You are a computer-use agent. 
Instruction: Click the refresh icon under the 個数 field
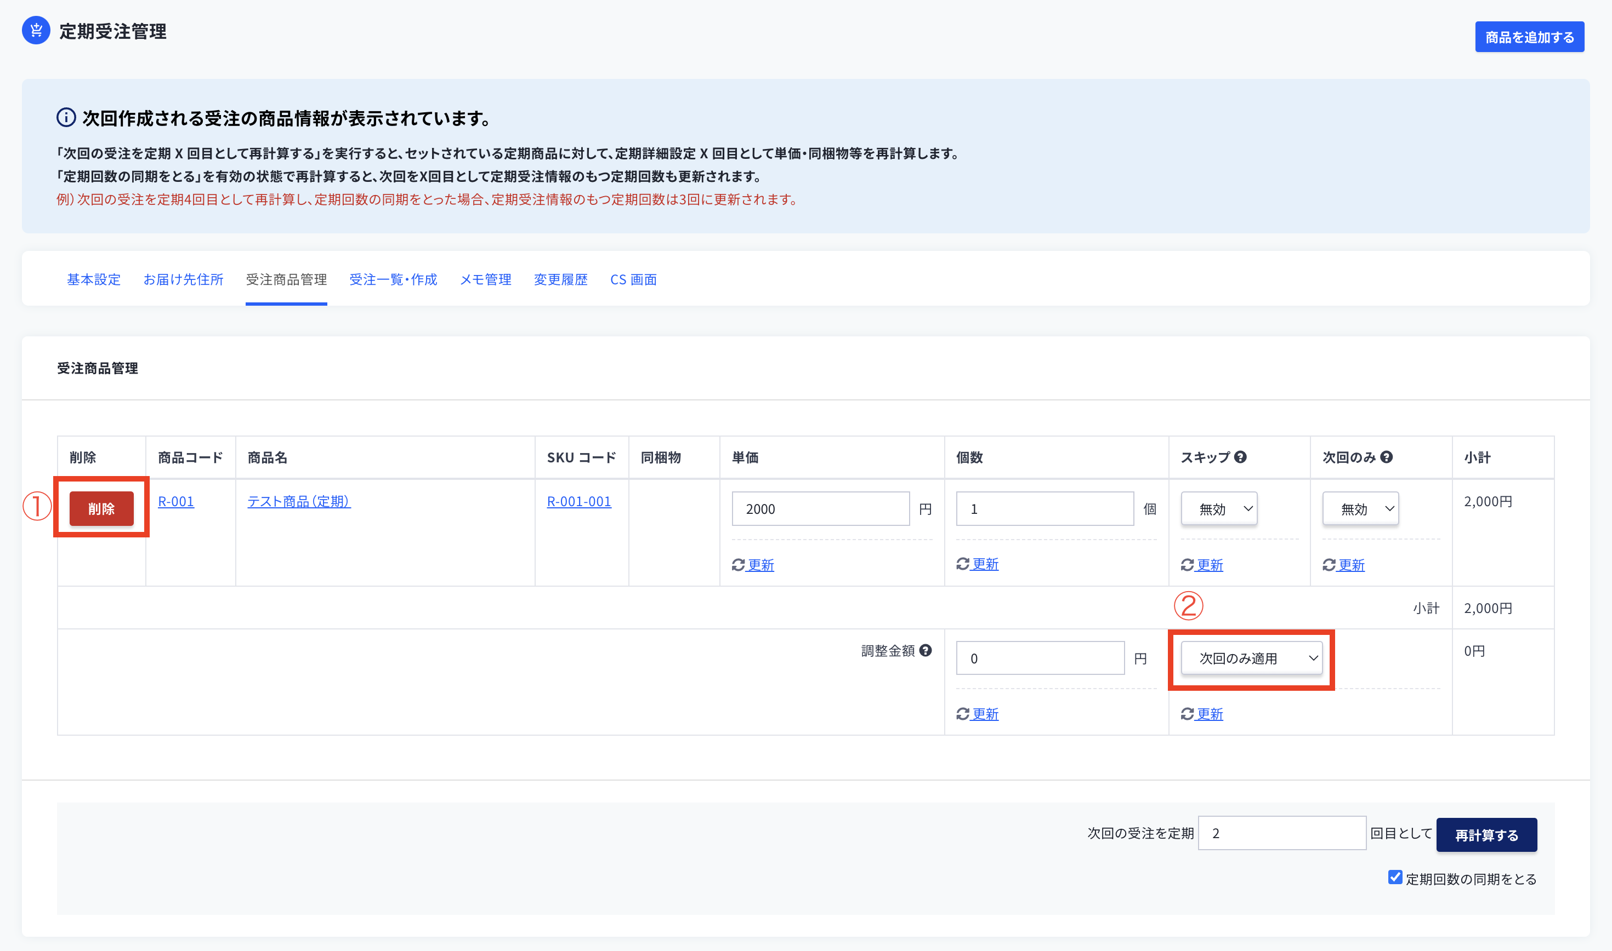tap(962, 563)
